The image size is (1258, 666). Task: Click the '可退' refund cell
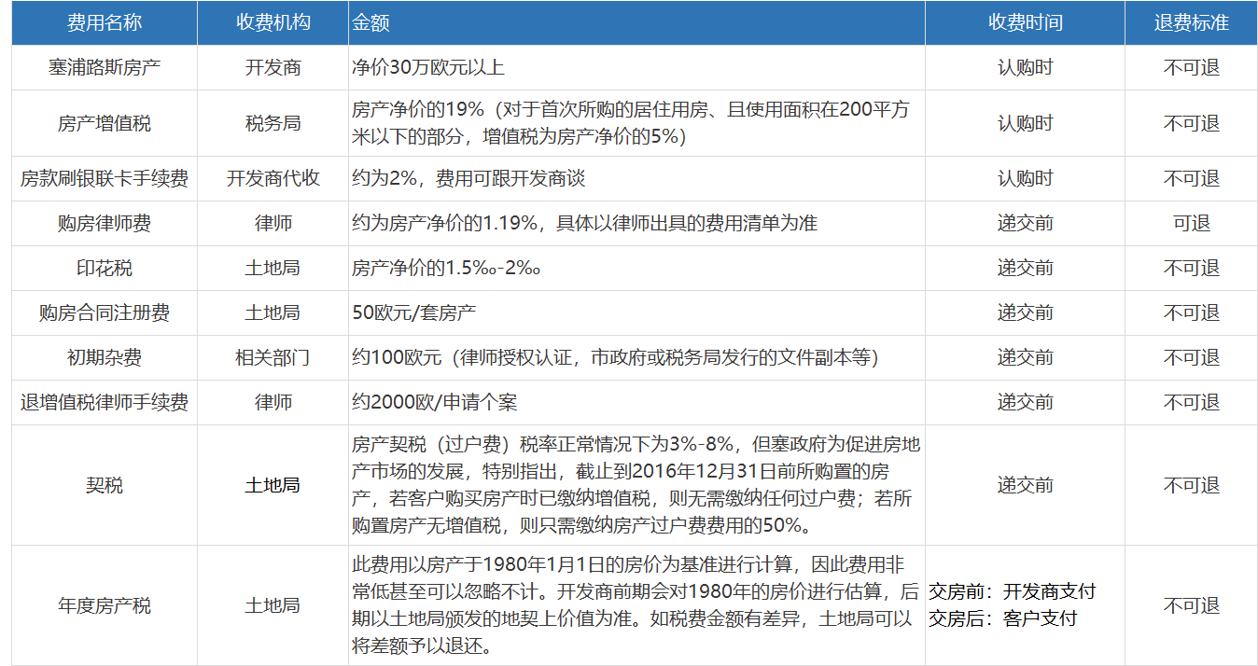click(1191, 223)
